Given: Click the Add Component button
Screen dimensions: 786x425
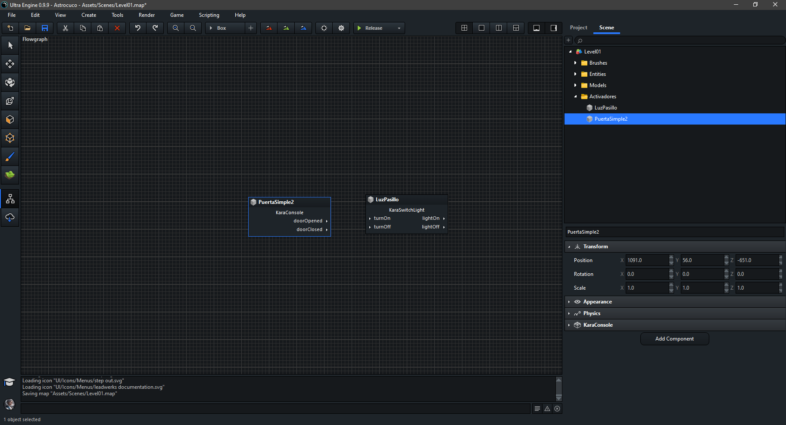Looking at the screenshot, I should point(674,339).
